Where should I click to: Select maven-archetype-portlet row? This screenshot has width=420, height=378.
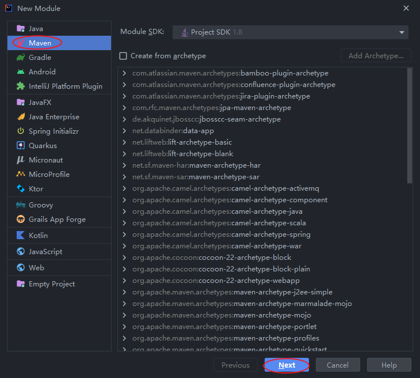[x=262, y=327]
